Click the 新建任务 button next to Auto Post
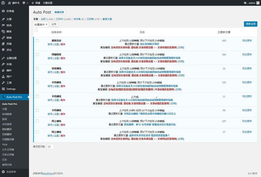 [59, 12]
